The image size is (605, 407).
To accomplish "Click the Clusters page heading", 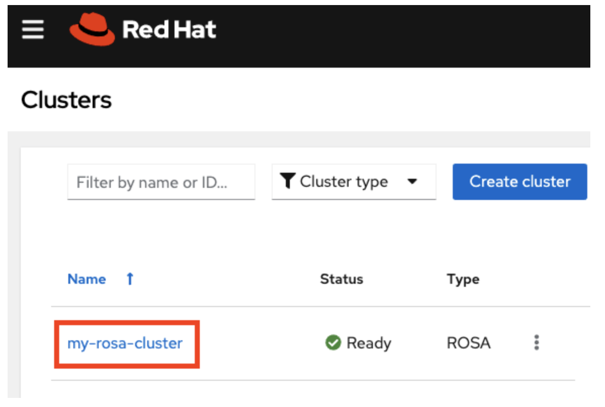I will pos(66,100).
